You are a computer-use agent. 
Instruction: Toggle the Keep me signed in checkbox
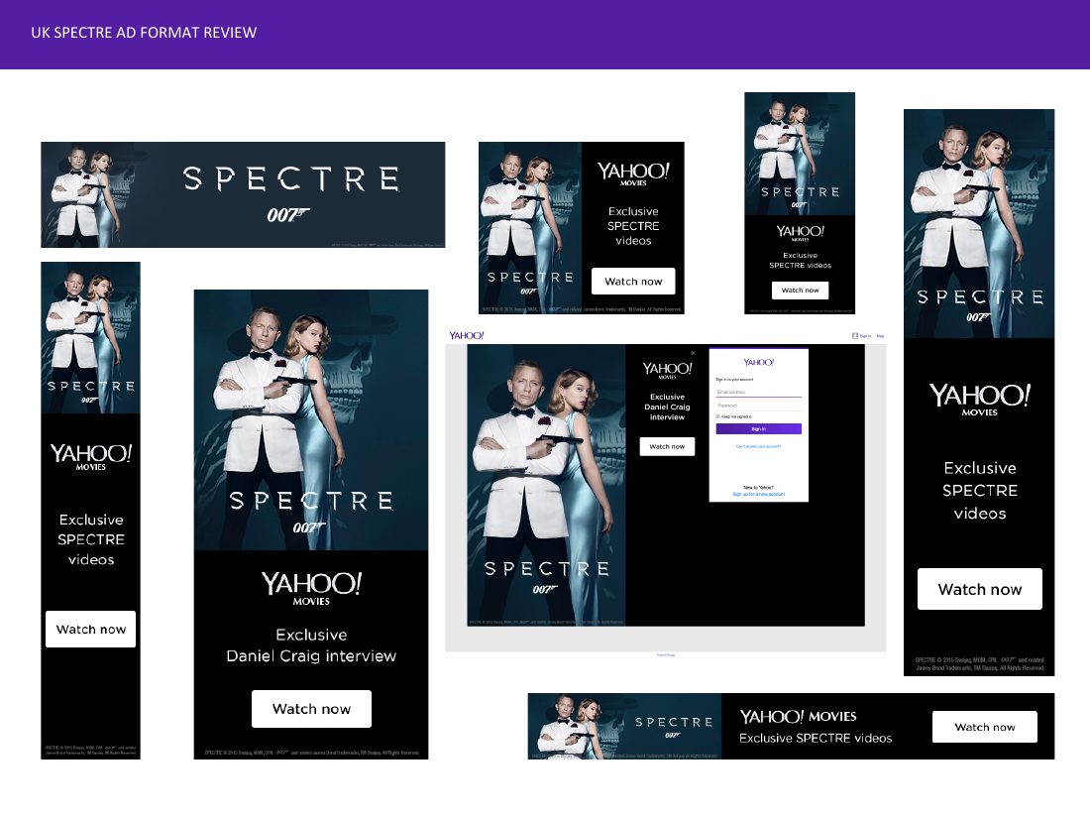pos(718,416)
